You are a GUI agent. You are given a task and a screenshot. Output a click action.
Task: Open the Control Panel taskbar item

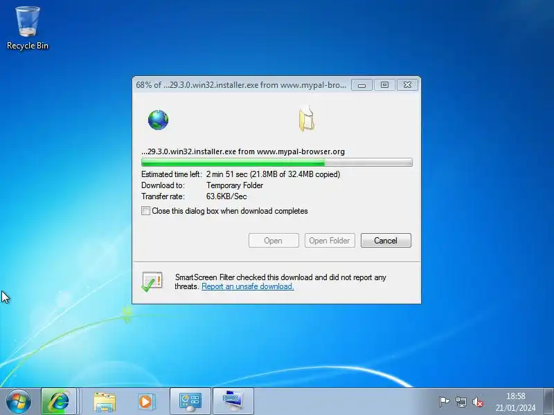pyautogui.click(x=190, y=402)
